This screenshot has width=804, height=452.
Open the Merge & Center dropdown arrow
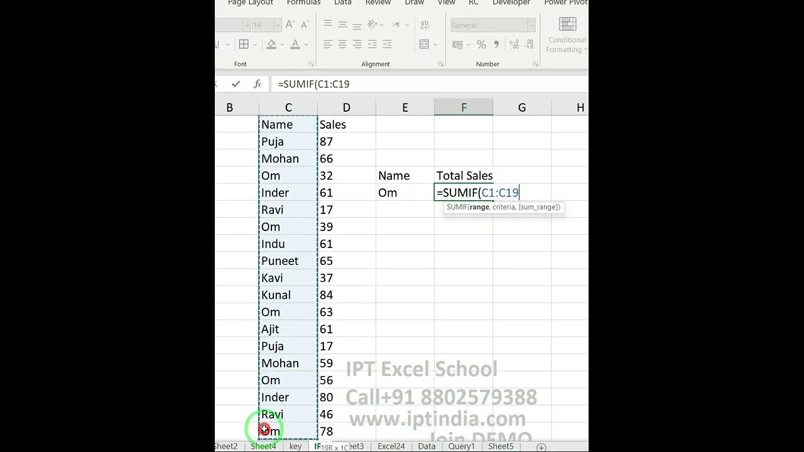434,44
